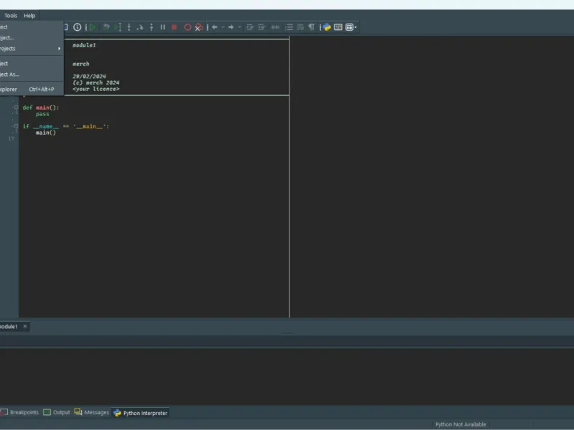The image size is (574, 430).
Task: Switch to the Python Interpreter tab
Action: coord(141,413)
